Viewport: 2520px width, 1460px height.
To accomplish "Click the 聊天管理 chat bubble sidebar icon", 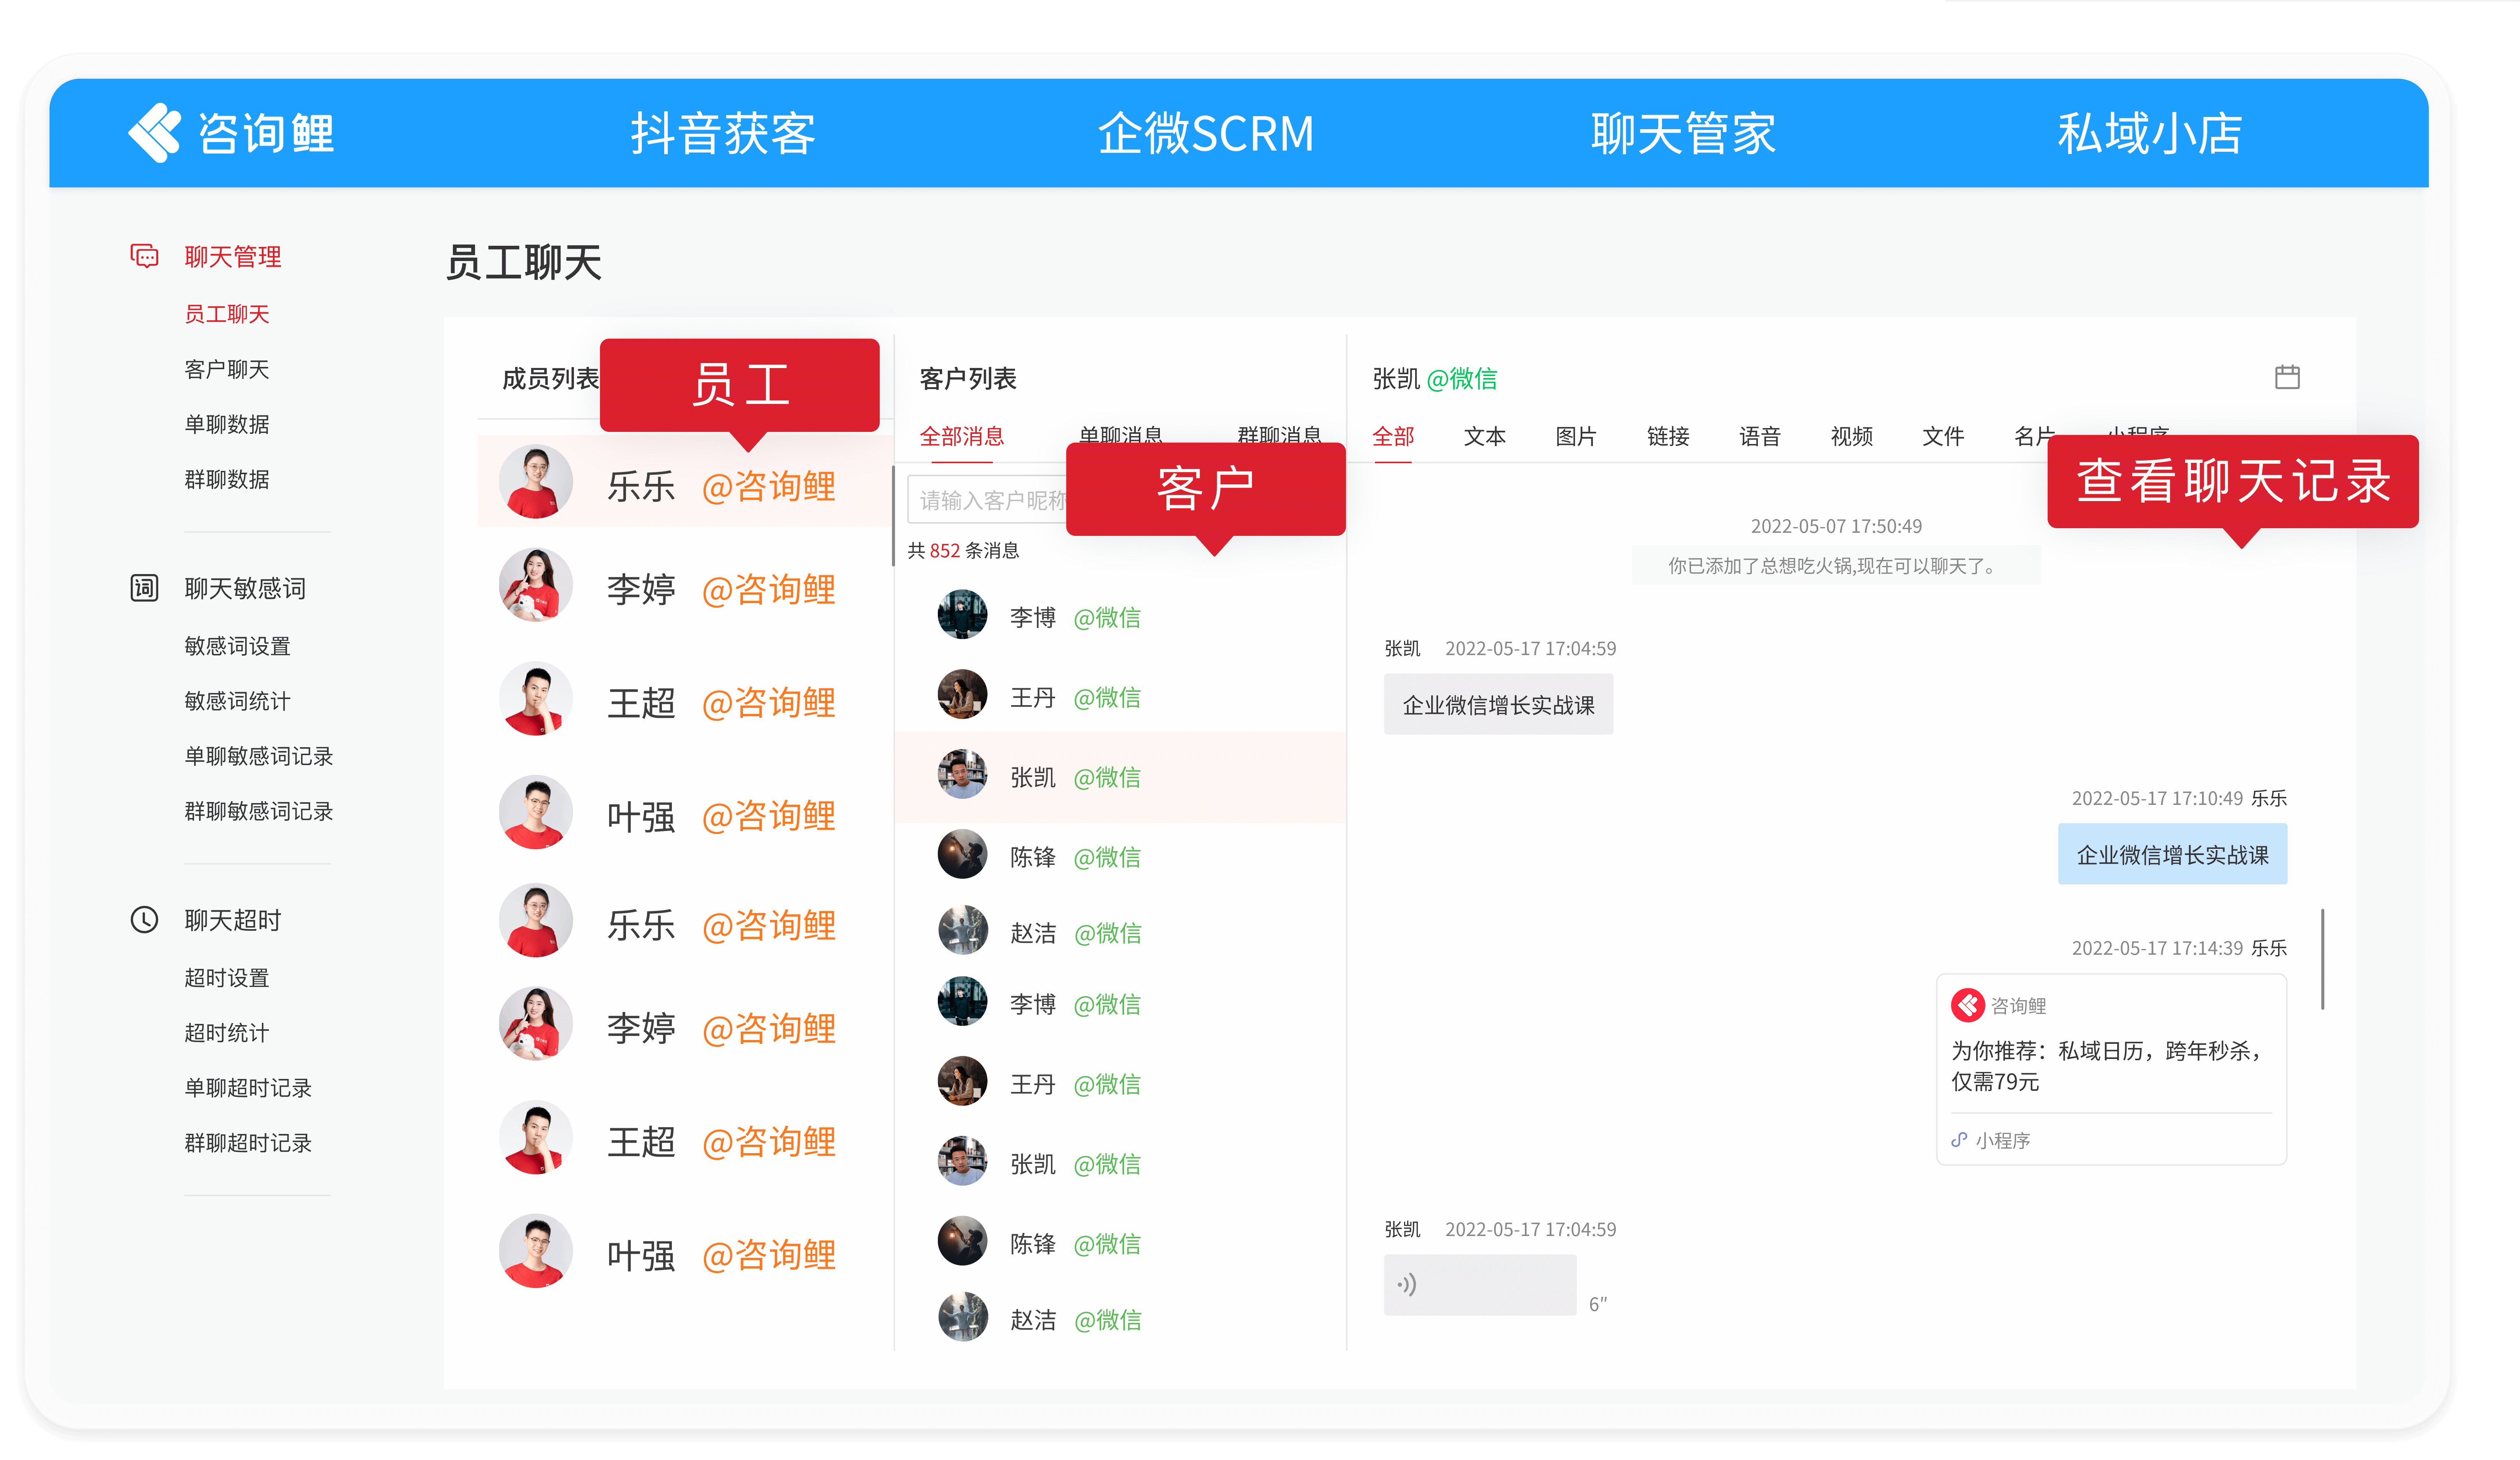I will click(144, 256).
